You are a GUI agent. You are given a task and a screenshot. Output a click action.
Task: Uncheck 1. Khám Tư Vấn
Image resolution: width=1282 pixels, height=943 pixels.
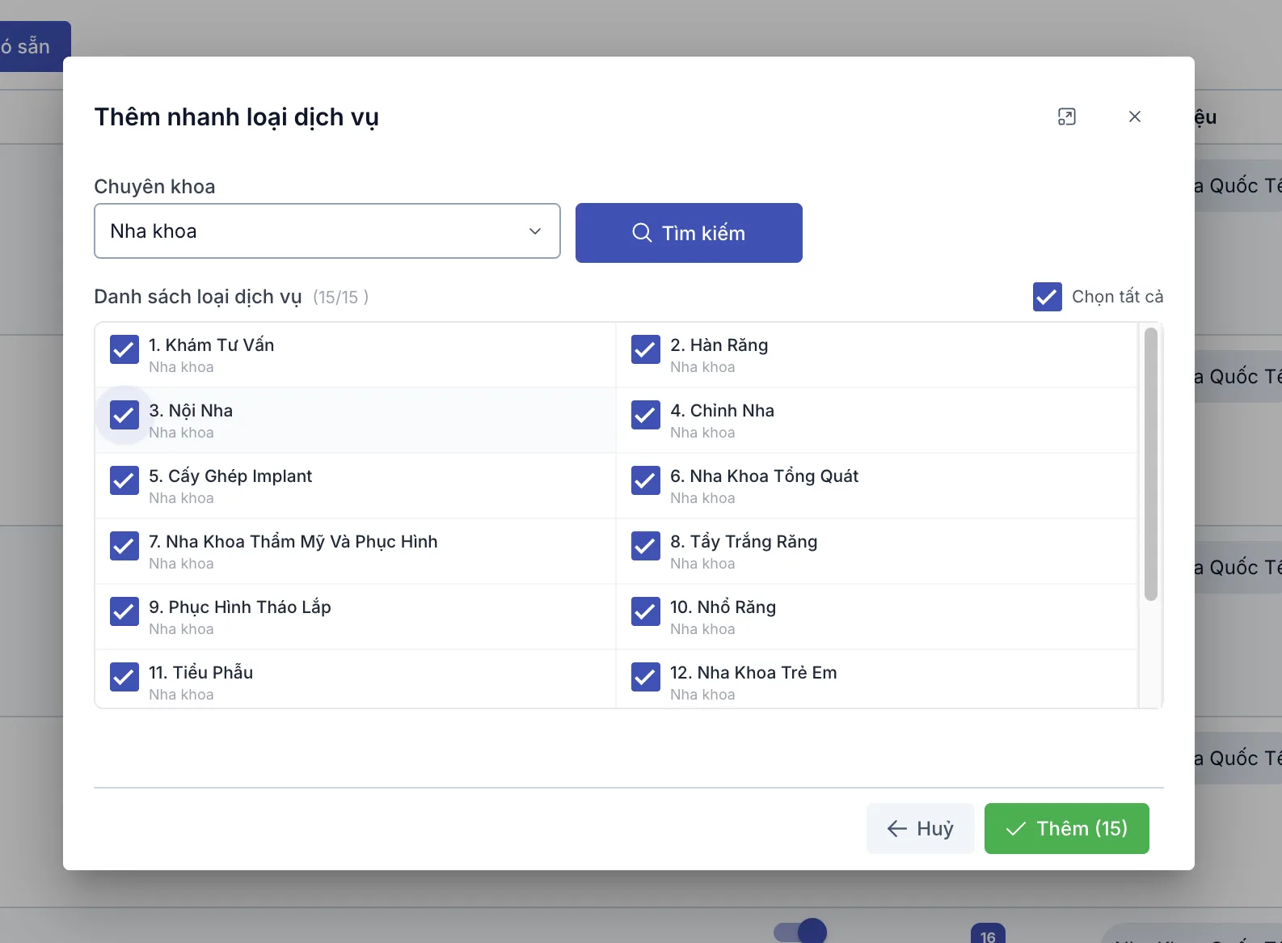[124, 349]
